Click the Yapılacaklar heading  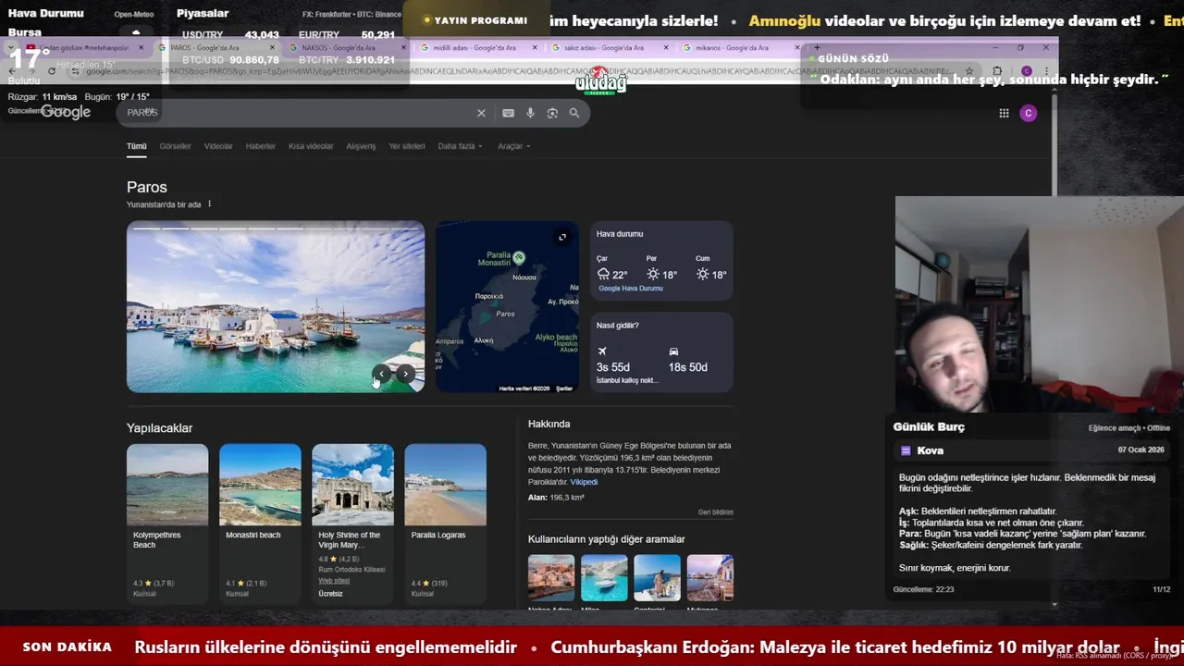[x=159, y=428]
